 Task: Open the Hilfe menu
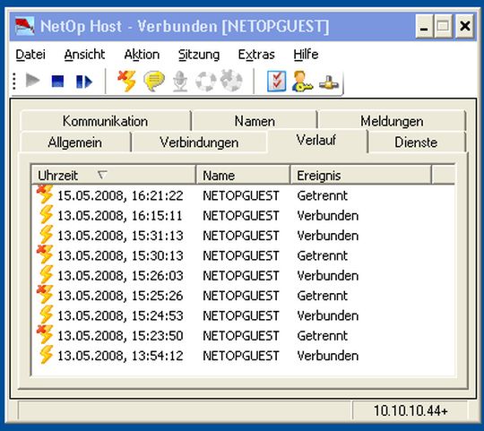[x=306, y=55]
